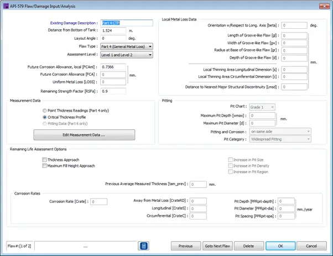
Task: Click Pit Diameter PPRpit-dia field
Action: point(287,208)
